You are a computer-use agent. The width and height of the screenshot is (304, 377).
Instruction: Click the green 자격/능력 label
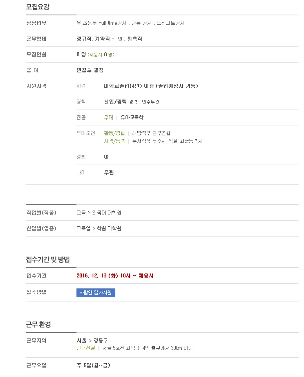click(x=115, y=141)
